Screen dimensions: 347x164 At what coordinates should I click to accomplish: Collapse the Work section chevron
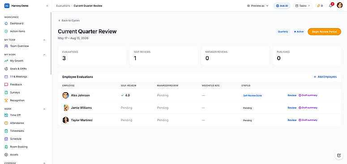(44, 109)
